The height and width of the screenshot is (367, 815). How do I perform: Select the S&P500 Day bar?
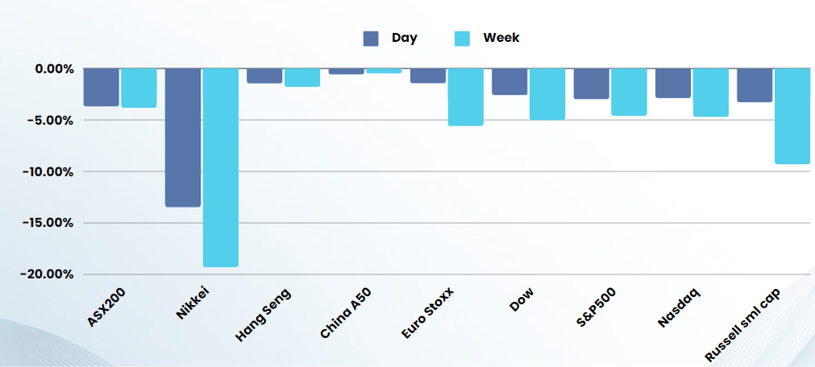592,84
